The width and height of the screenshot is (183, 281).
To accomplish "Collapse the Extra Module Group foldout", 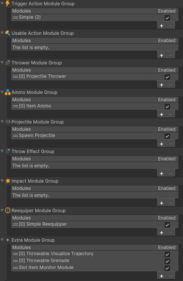I will pyautogui.click(x=2, y=240).
